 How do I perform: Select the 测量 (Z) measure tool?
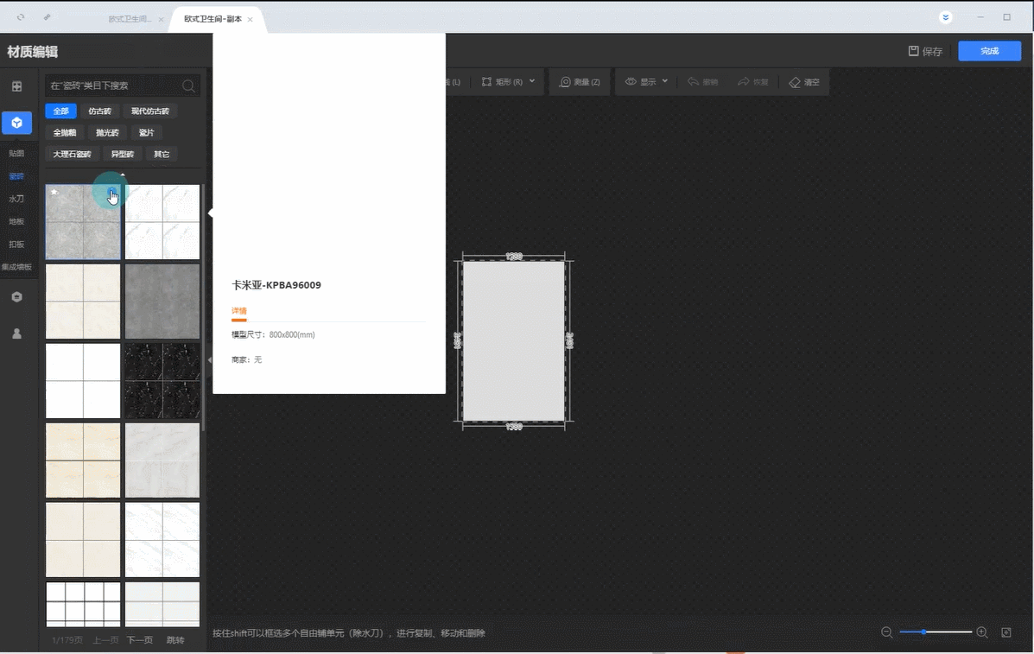click(580, 82)
